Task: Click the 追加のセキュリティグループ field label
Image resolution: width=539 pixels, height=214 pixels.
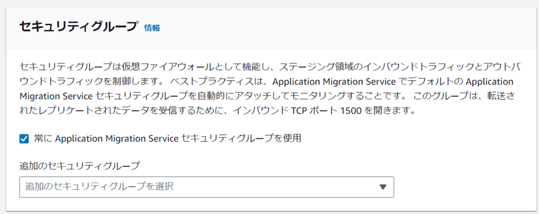Action: (80, 166)
